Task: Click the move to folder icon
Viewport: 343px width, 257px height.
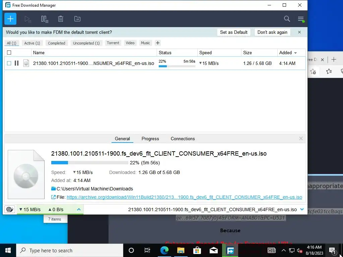Action: pos(77,19)
